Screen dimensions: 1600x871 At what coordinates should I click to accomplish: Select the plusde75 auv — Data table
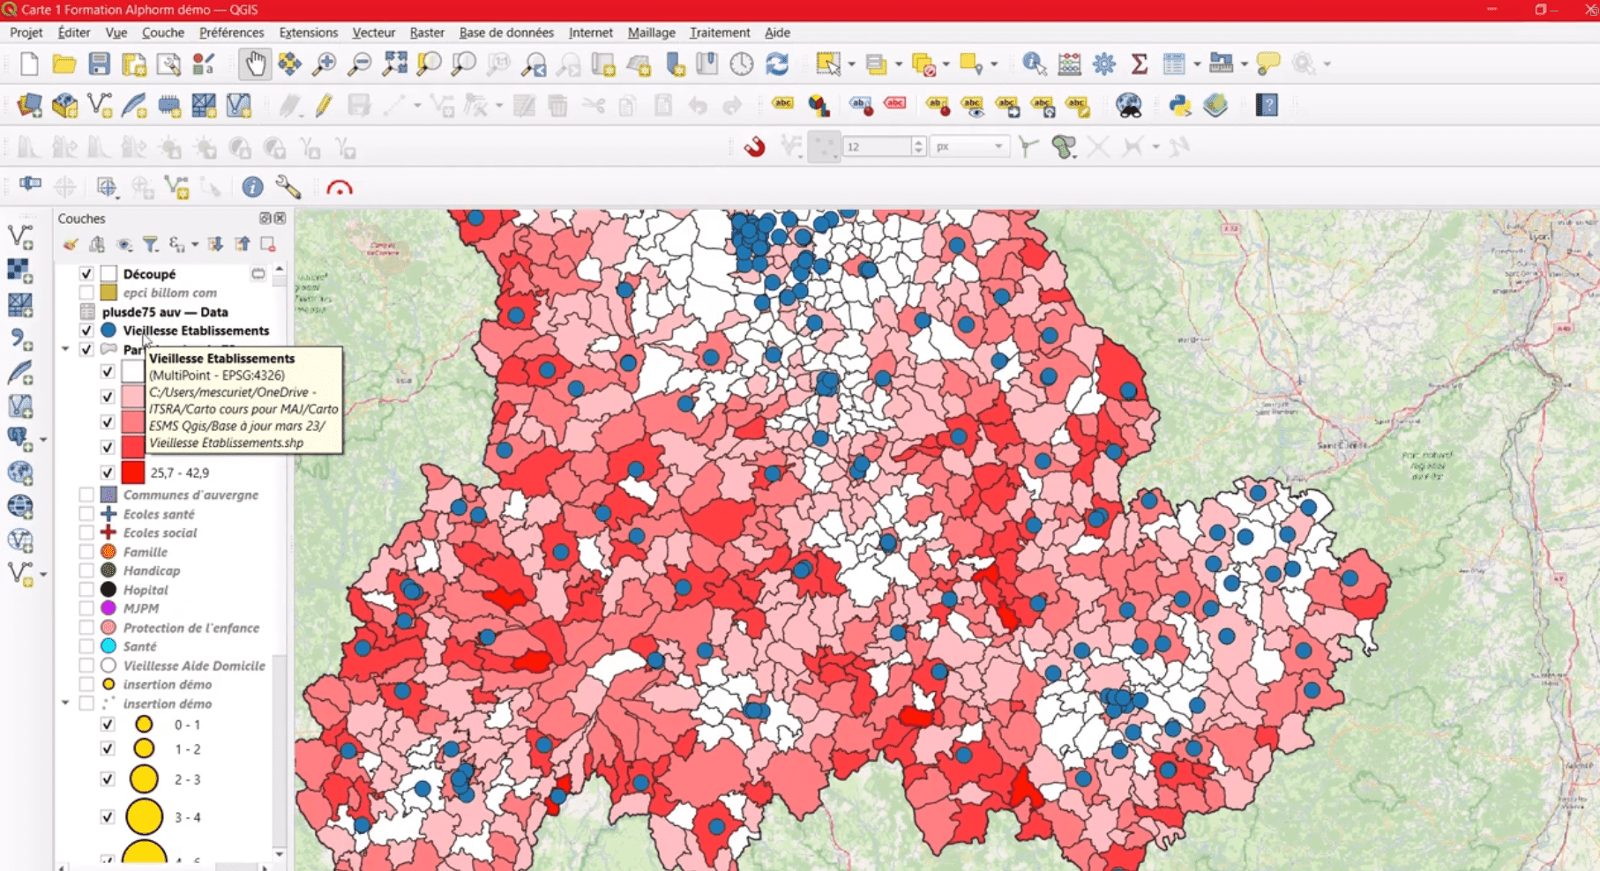(165, 312)
